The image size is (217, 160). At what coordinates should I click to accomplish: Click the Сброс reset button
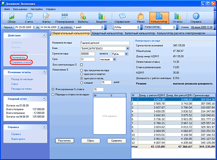click(x=91, y=140)
